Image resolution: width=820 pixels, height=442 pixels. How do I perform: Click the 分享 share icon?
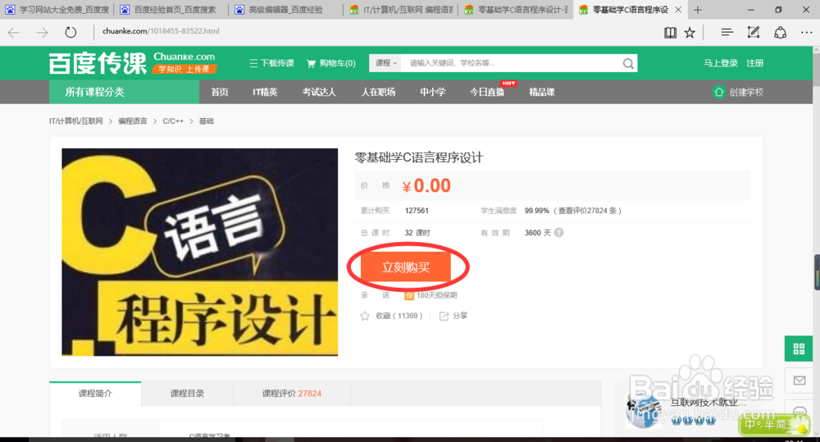444,316
